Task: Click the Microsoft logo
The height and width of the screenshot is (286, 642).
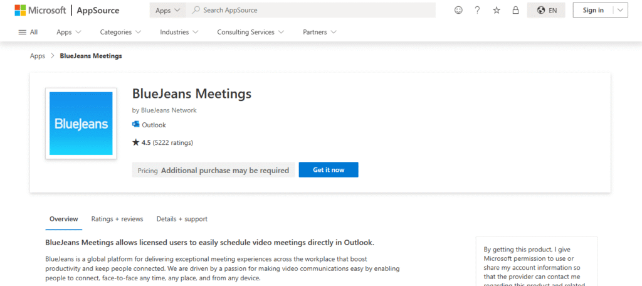Action: pos(40,10)
